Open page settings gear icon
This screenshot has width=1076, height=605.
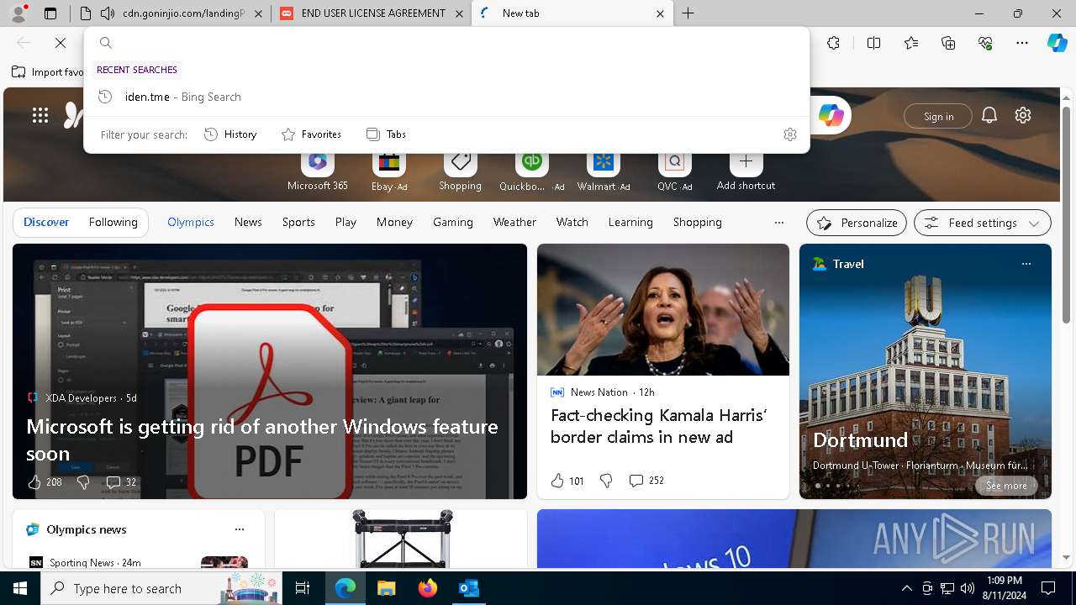click(x=1023, y=116)
